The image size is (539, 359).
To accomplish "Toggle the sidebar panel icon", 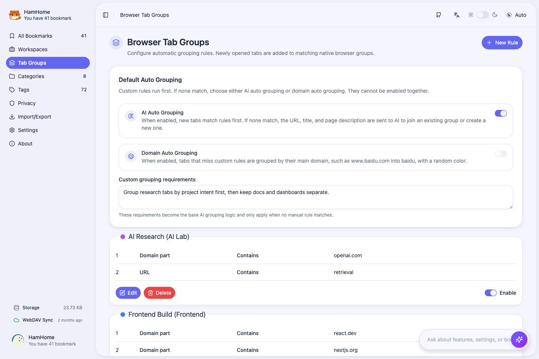I will tap(106, 15).
